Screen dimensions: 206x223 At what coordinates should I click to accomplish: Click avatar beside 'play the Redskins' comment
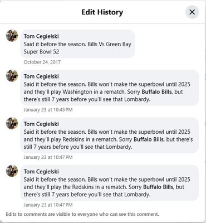pyautogui.click(x=12, y=171)
